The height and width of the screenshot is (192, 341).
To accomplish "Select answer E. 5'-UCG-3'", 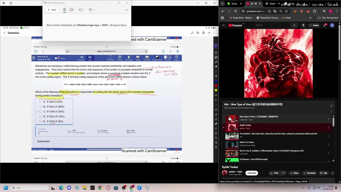I will click(40, 121).
